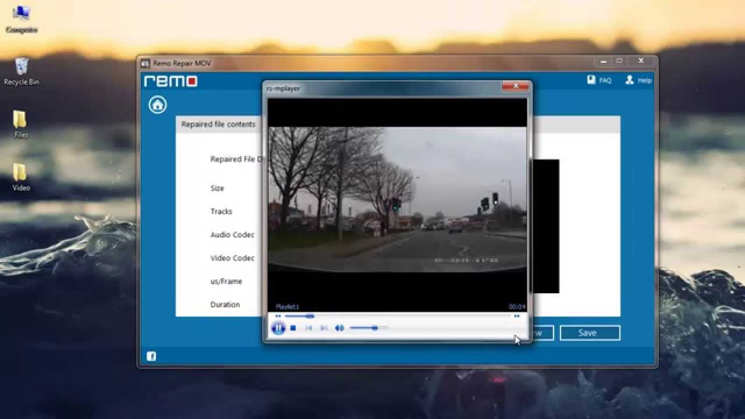The width and height of the screenshot is (745, 419).
Task: Pause the video in rs-mplayer
Action: [278, 328]
